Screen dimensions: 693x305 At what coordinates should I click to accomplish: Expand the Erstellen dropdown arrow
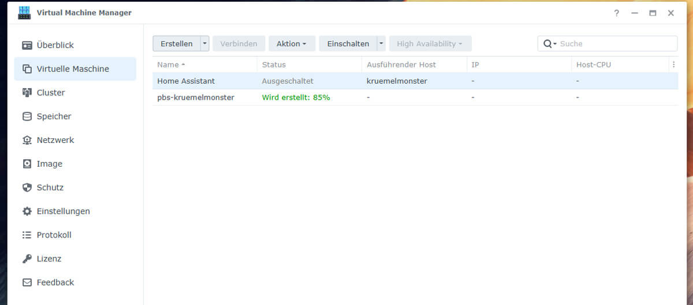204,44
